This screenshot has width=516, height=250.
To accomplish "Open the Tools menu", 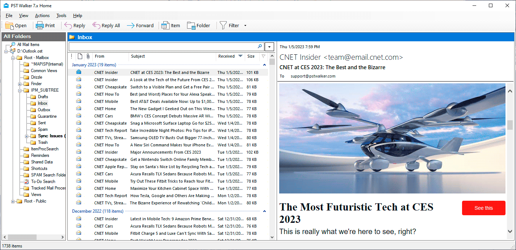I will 61,16.
